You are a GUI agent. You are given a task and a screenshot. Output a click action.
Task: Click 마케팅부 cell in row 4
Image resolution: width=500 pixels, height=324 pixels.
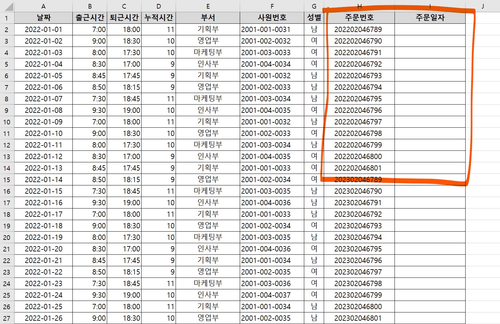point(208,53)
